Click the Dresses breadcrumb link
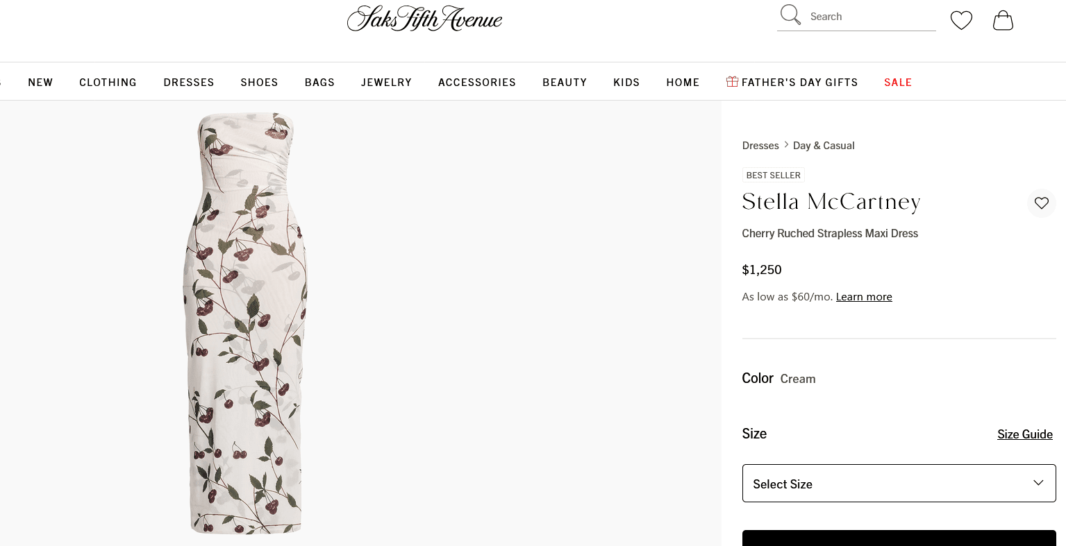Image resolution: width=1066 pixels, height=546 pixels. (760, 146)
